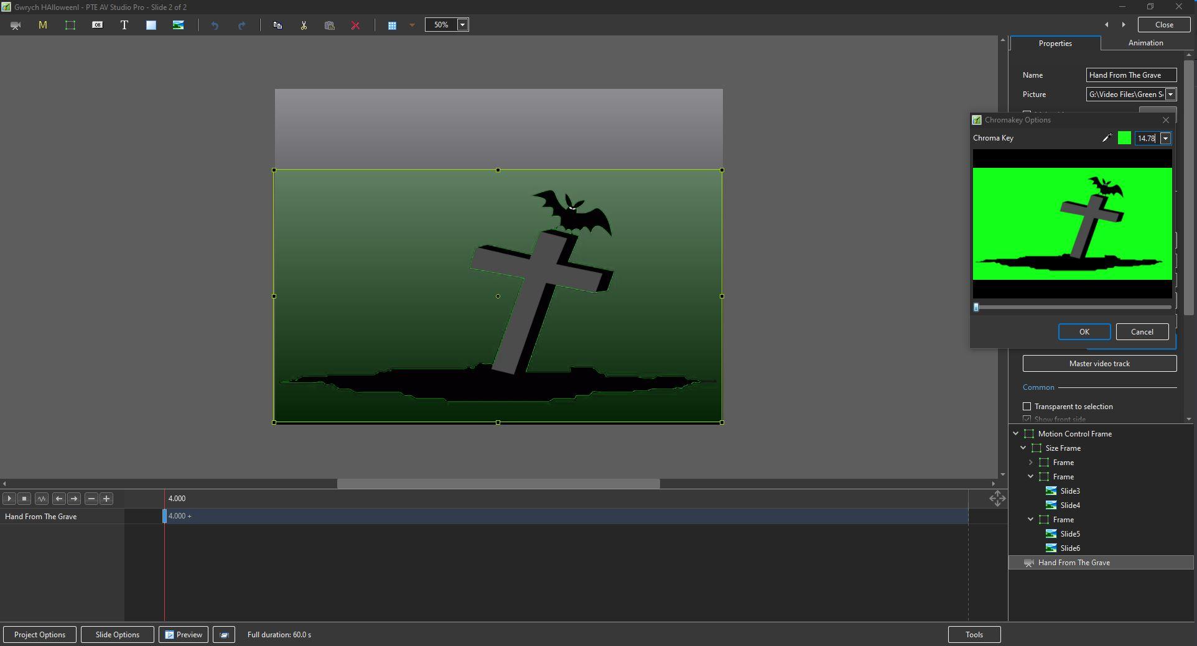The height and width of the screenshot is (646, 1197).
Task: Click the green Chroma Key color swatch
Action: pos(1124,138)
